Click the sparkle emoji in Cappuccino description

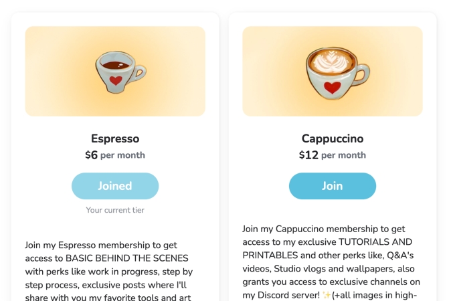click(327, 295)
